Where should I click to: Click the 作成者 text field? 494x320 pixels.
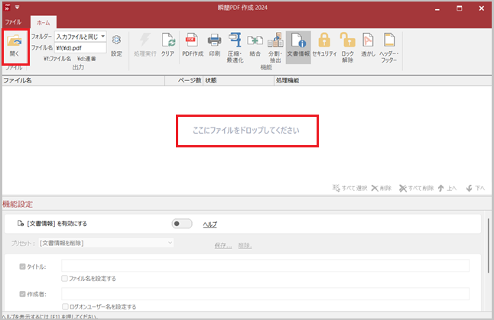[x=265, y=293]
